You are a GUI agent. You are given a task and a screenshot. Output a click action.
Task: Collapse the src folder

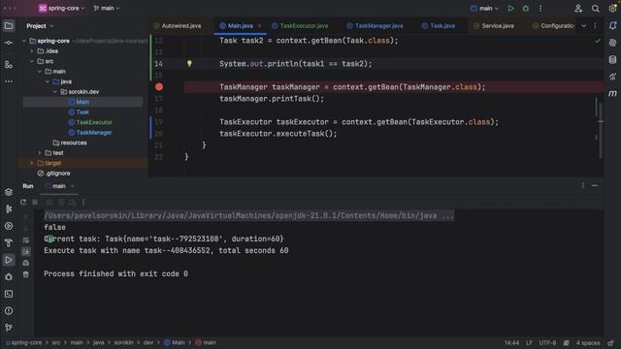point(32,61)
